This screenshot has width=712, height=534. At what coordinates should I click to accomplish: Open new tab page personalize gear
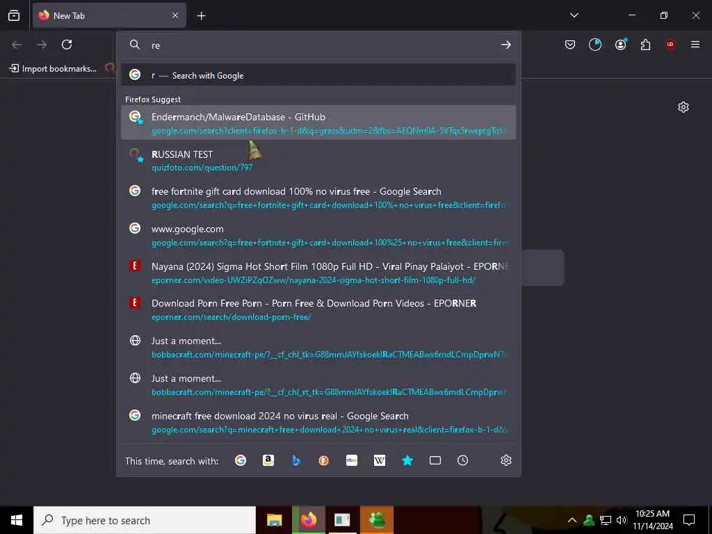(683, 107)
